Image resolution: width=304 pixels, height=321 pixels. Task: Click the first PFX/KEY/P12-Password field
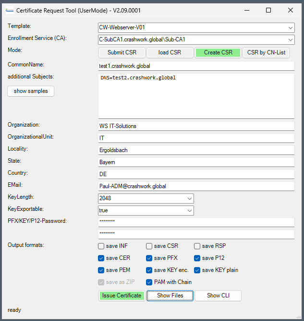tap(196, 222)
